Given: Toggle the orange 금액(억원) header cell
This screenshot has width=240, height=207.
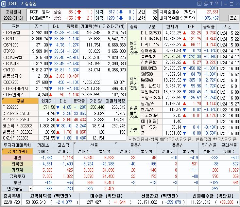Looking at the screenshot, I should tap(17, 152).
